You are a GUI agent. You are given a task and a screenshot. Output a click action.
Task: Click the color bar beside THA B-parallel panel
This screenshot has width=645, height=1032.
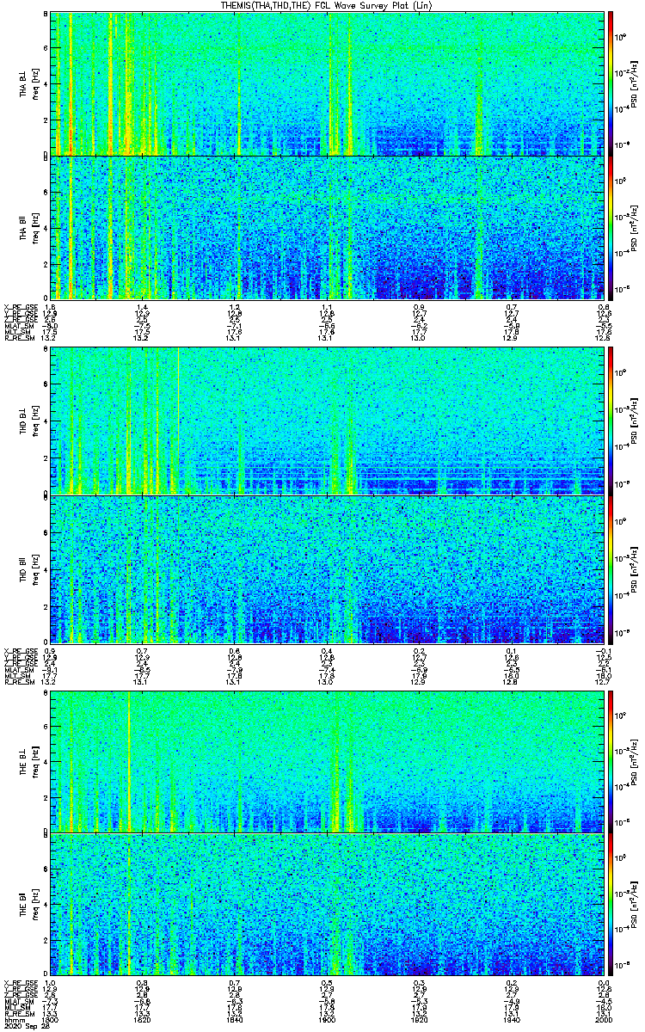(x=611, y=228)
